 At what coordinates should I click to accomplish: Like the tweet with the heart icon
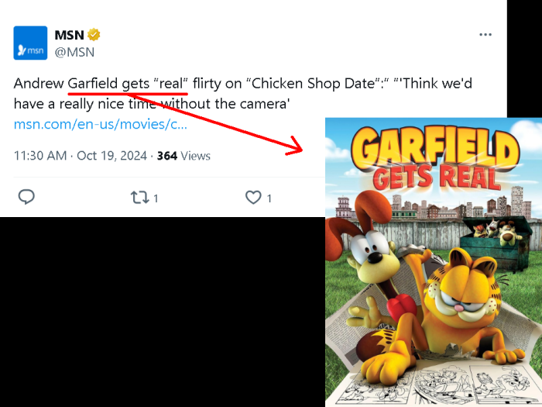coord(253,197)
